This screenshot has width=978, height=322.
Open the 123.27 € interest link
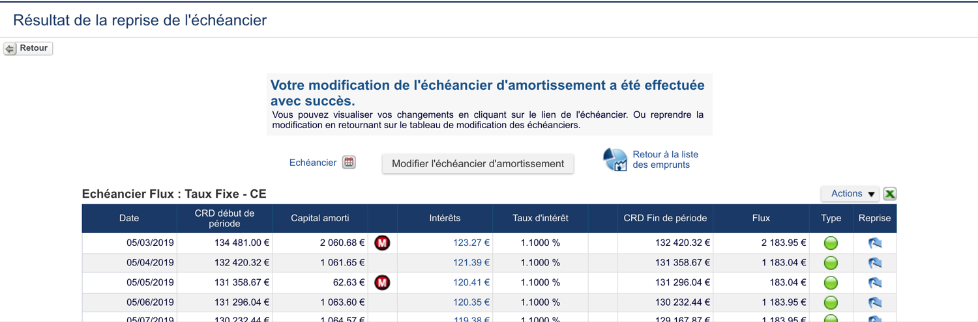[471, 243]
